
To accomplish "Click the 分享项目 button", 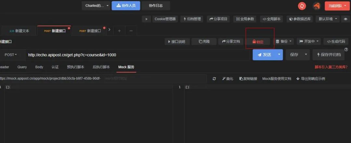I will 218,19.
